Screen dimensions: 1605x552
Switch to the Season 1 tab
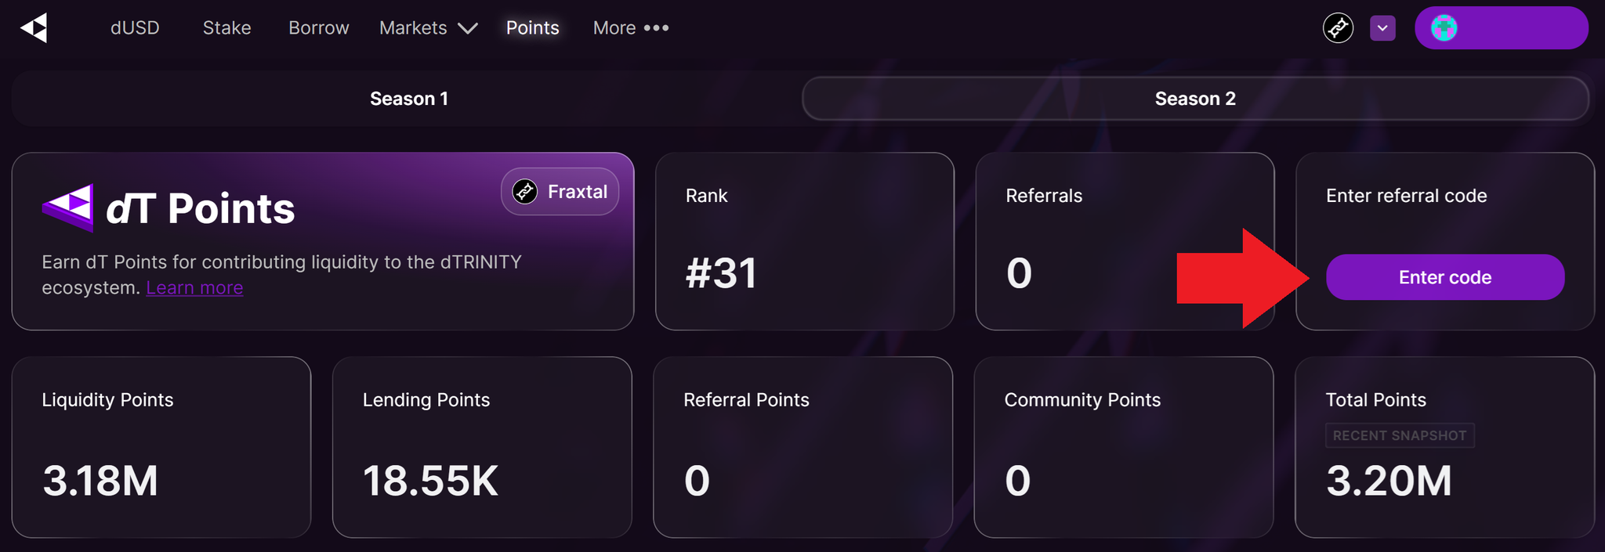[408, 99]
